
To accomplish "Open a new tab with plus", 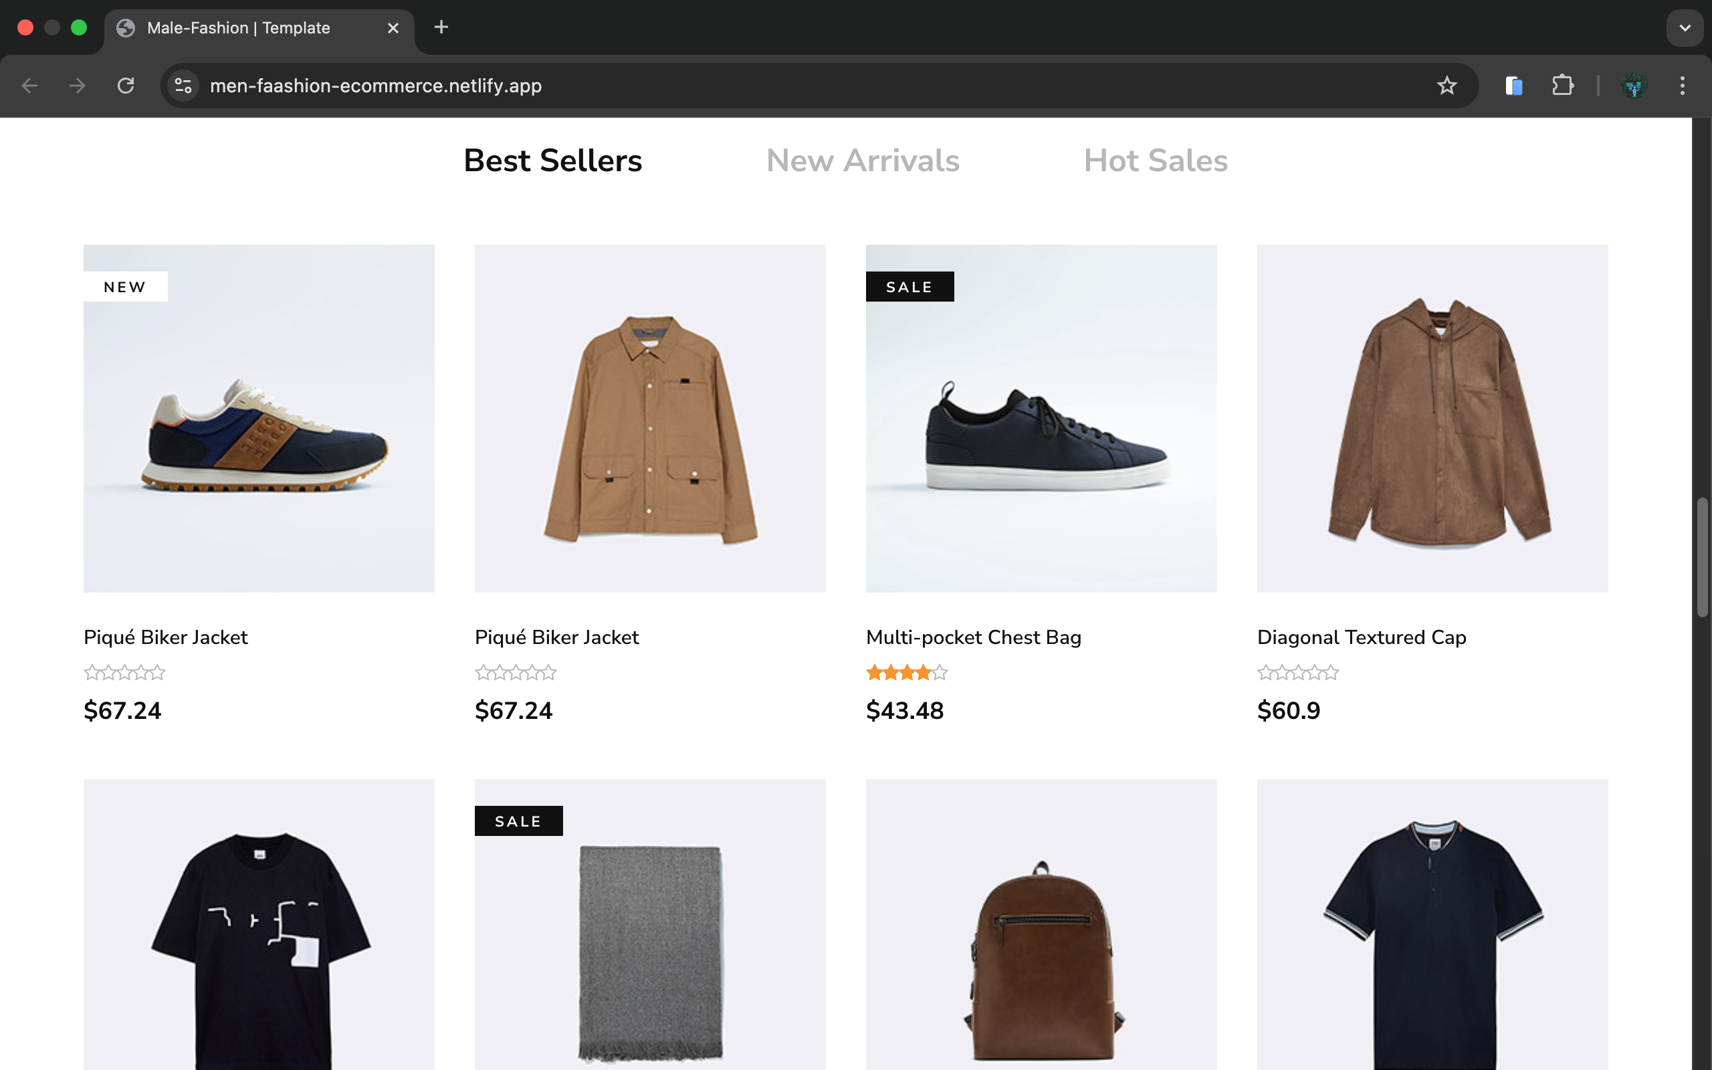I will click(441, 27).
